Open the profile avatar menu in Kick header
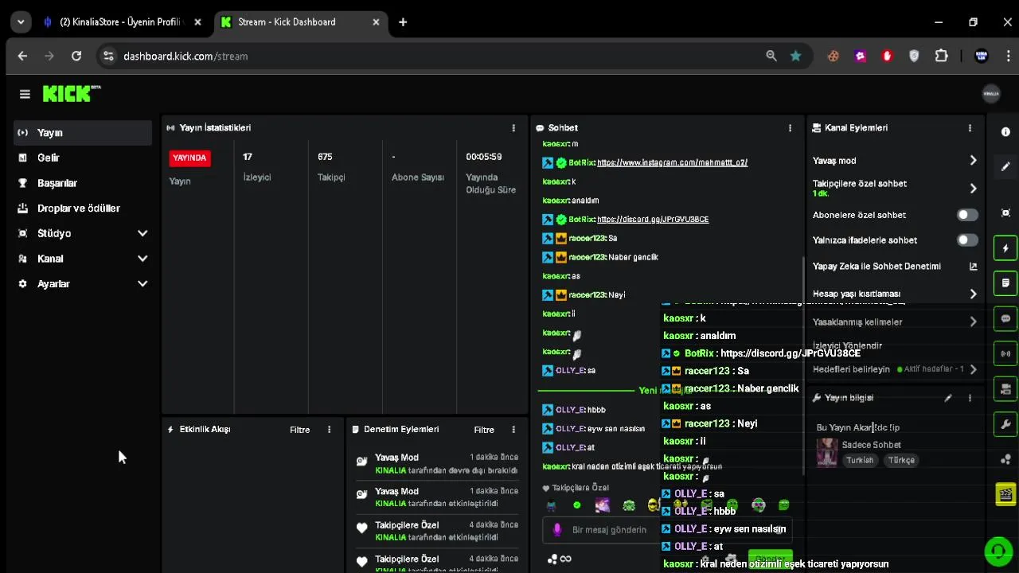This screenshot has height=573, width=1019. (x=991, y=94)
